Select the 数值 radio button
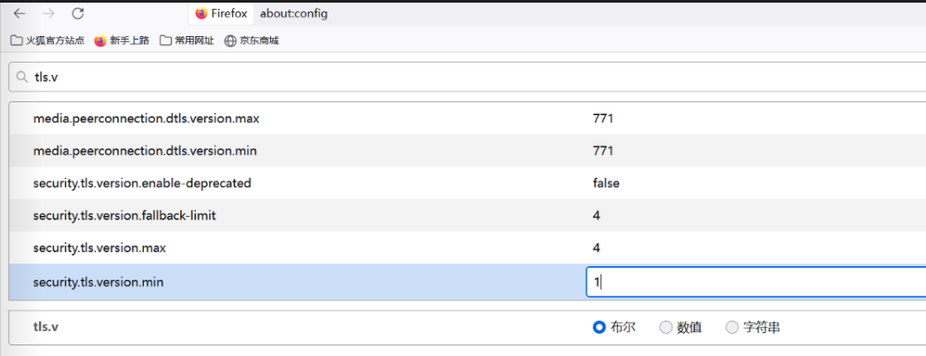926x356 pixels. click(x=666, y=327)
